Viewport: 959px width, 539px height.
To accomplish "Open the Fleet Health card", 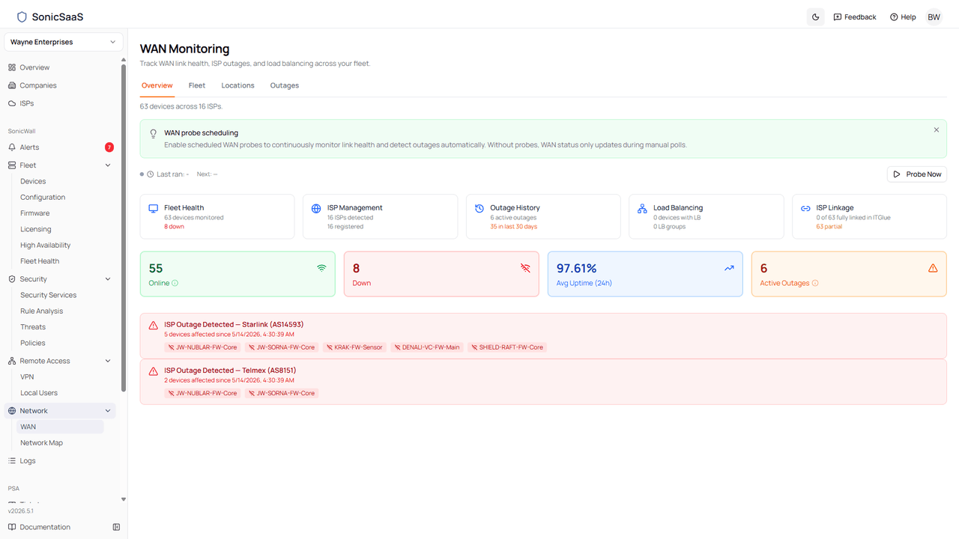I will coord(217,217).
